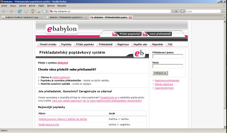Click the Back navigation arrow
Screen dimensions: 227x133
click(3, 11)
